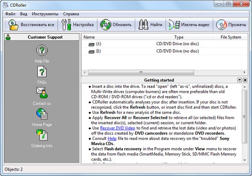The height and width of the screenshot is (176, 252).
Task: Open the Help File question mark icon
Action: click(x=42, y=50)
